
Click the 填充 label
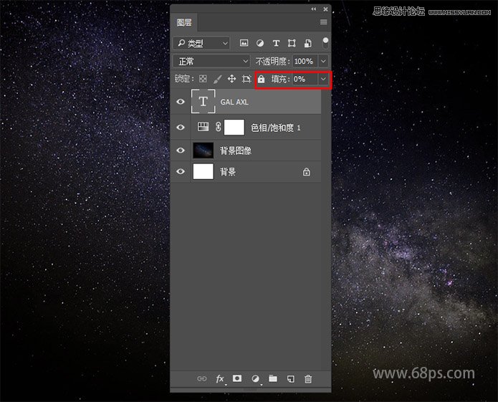(x=280, y=79)
